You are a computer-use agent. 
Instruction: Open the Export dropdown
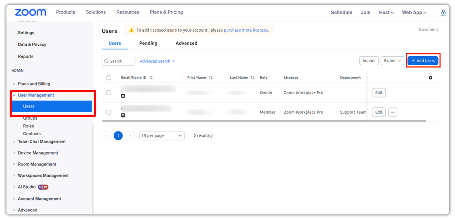(393, 61)
